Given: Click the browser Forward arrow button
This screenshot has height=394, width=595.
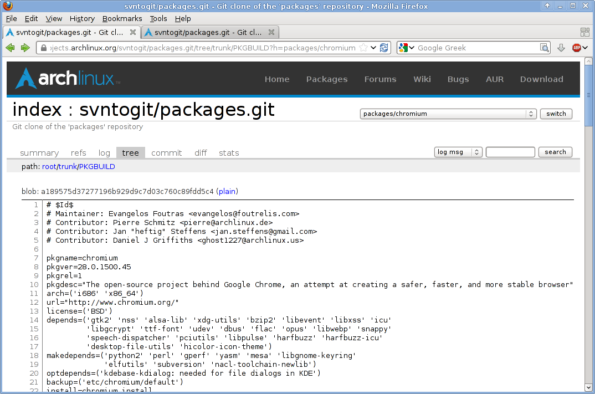Looking at the screenshot, I should coord(25,48).
